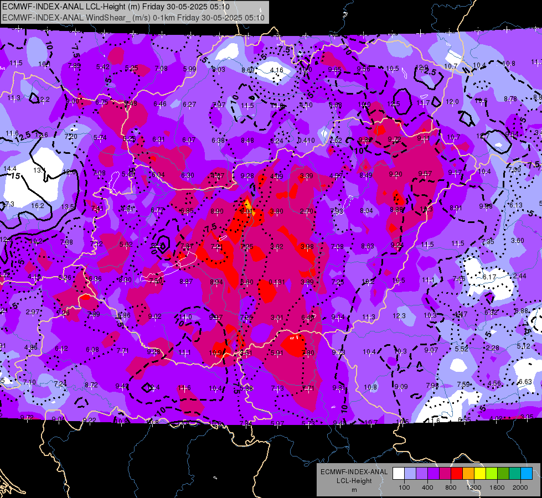Click the map value '6.63'

(x=525, y=382)
